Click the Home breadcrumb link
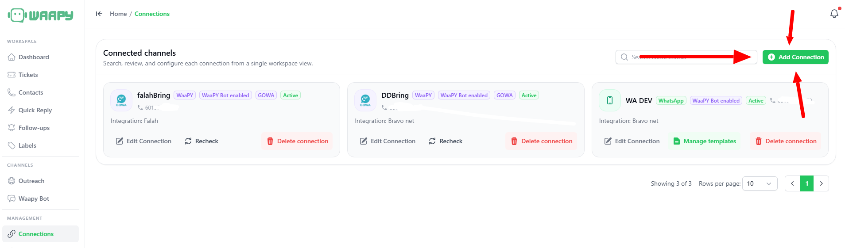 click(118, 14)
